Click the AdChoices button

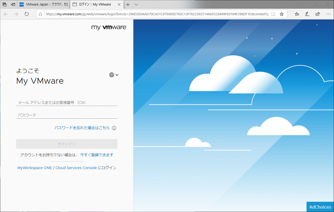coord(320,207)
